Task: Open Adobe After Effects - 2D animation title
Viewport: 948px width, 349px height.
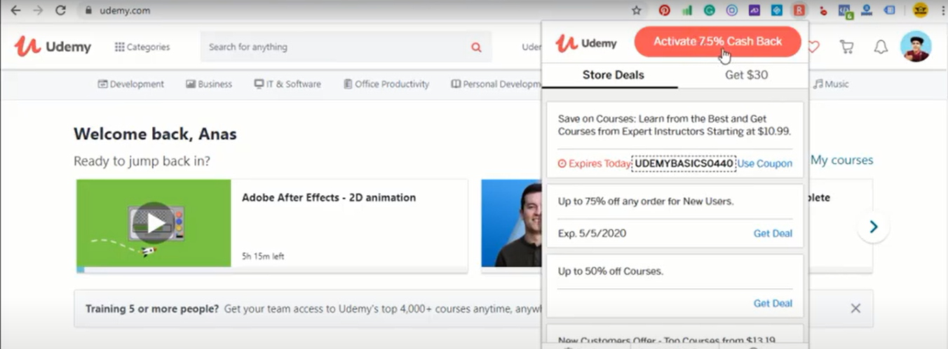Action: click(x=329, y=197)
